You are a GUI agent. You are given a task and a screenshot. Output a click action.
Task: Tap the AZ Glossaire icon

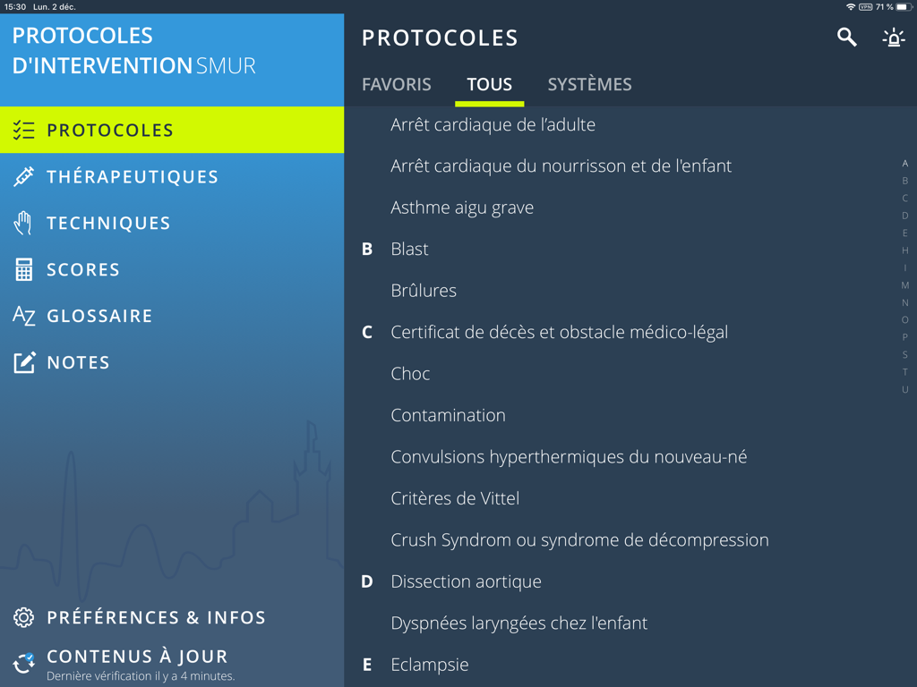click(24, 316)
